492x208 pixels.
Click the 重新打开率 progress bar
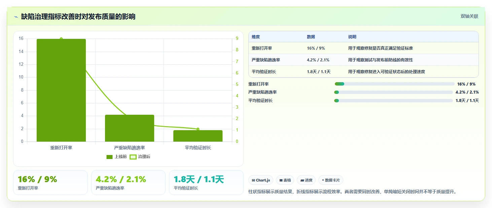point(394,84)
